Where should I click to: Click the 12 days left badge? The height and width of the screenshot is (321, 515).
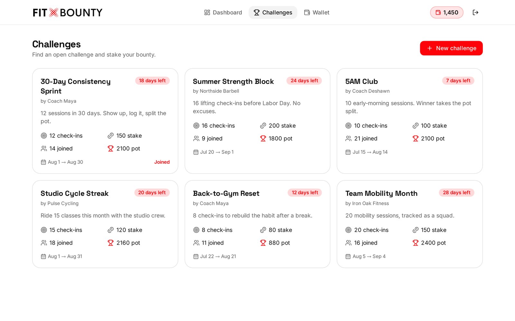pyautogui.click(x=305, y=193)
